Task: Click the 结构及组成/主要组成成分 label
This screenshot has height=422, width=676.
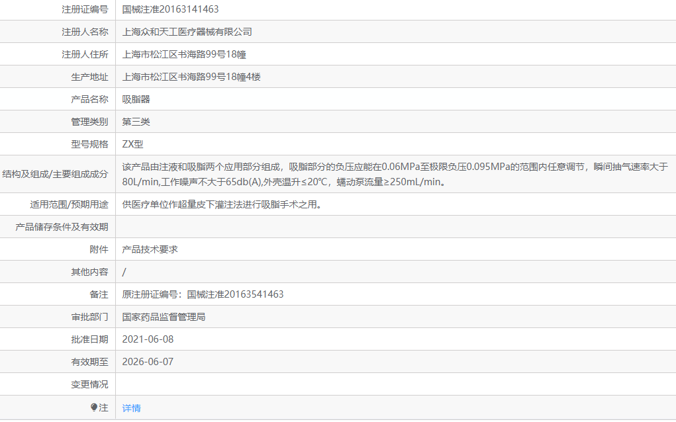Action: (55, 174)
